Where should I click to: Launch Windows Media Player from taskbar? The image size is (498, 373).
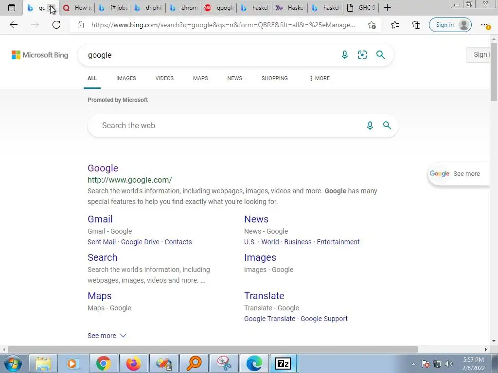[x=73, y=363]
